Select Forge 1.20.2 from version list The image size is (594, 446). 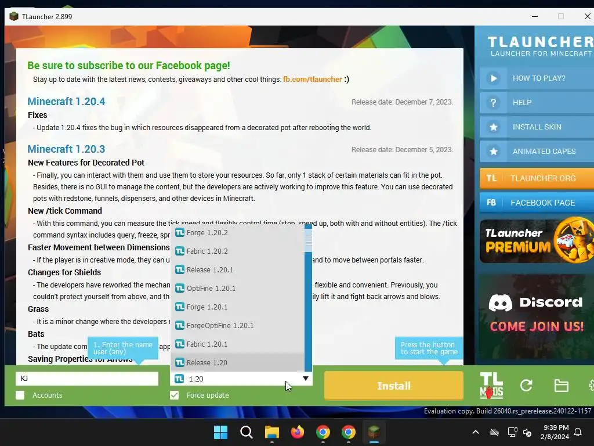pos(237,232)
